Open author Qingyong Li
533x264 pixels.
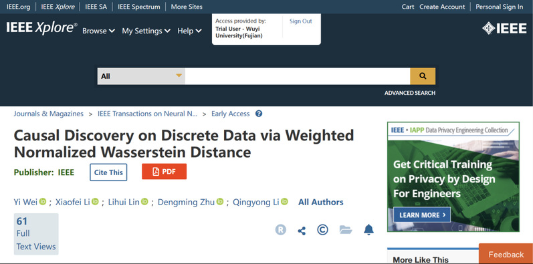pyautogui.click(x=256, y=202)
